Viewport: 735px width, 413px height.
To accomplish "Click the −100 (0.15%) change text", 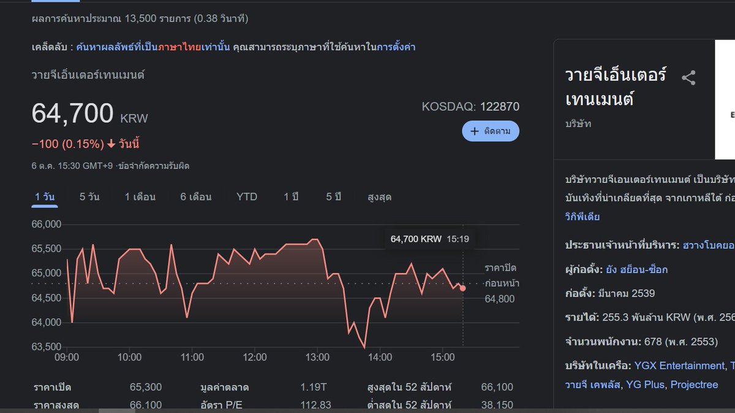I will [68, 144].
